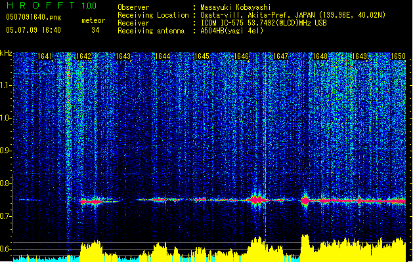
Task: Click the Observer label
Action: click(x=133, y=7)
